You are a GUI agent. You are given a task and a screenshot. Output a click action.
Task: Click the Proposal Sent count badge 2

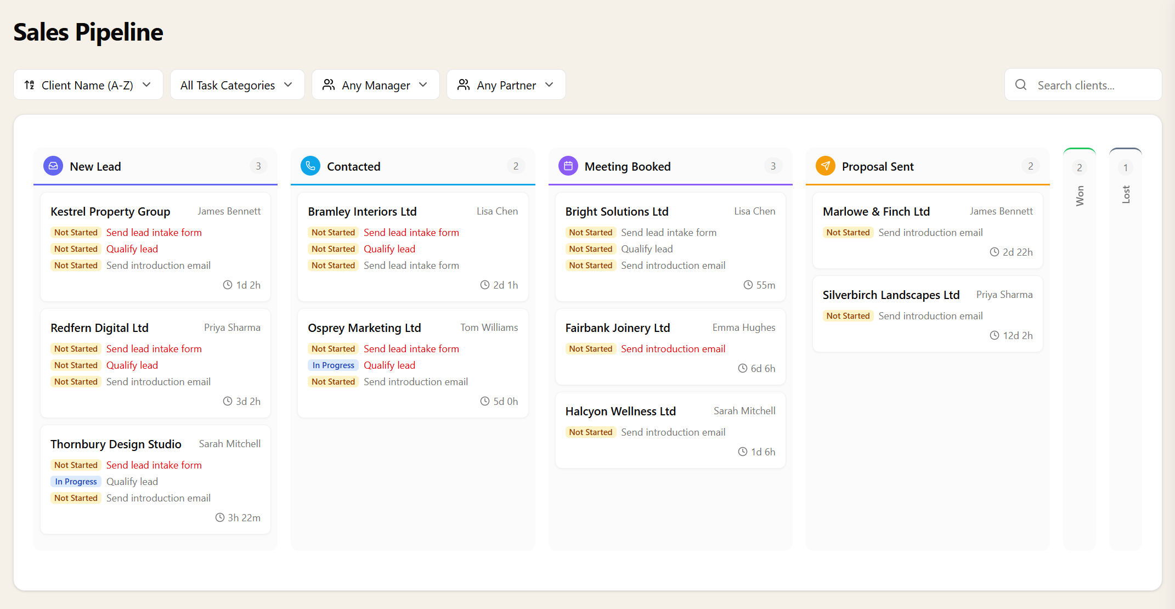tap(1031, 166)
